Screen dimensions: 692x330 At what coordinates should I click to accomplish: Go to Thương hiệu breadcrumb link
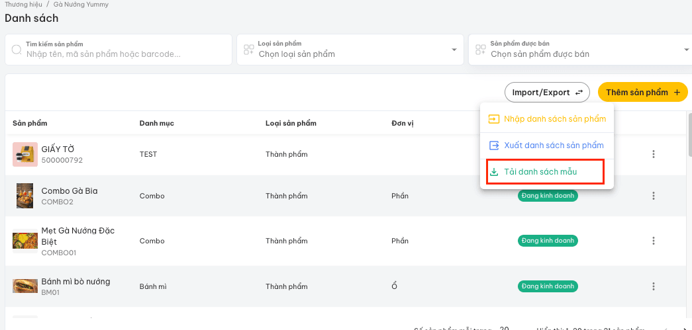tap(23, 5)
